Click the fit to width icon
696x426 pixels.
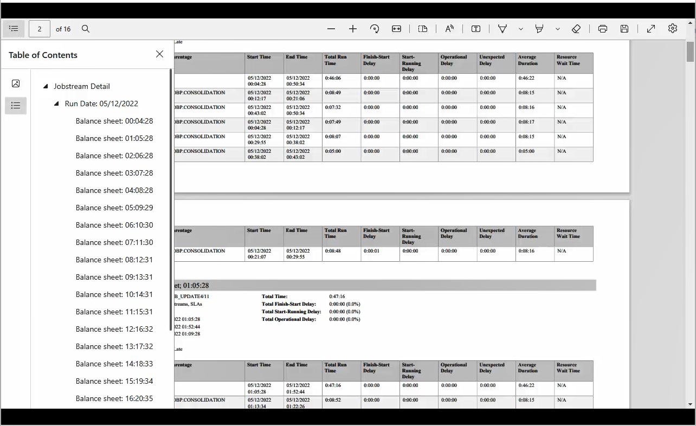396,29
